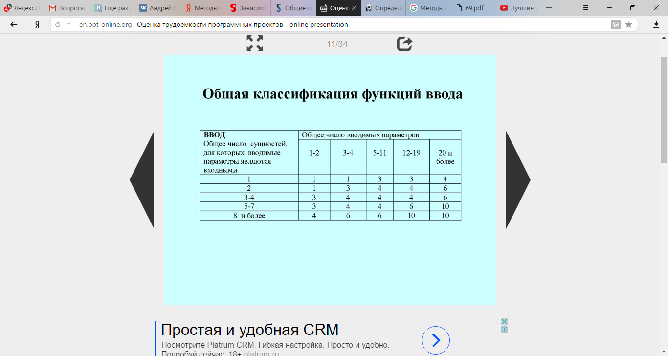Close the ad with X icon

click(504, 321)
